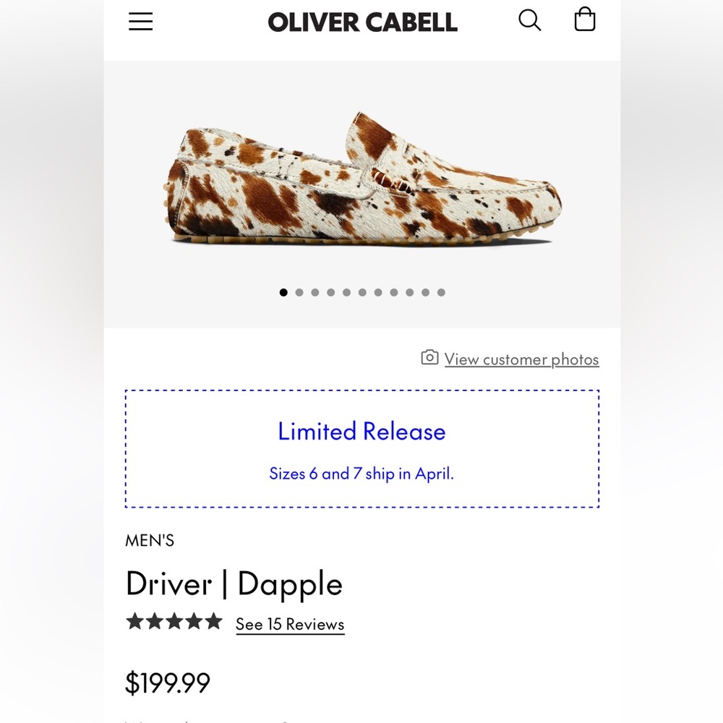Select the first carousel dot
The height and width of the screenshot is (723, 723).
tap(283, 292)
